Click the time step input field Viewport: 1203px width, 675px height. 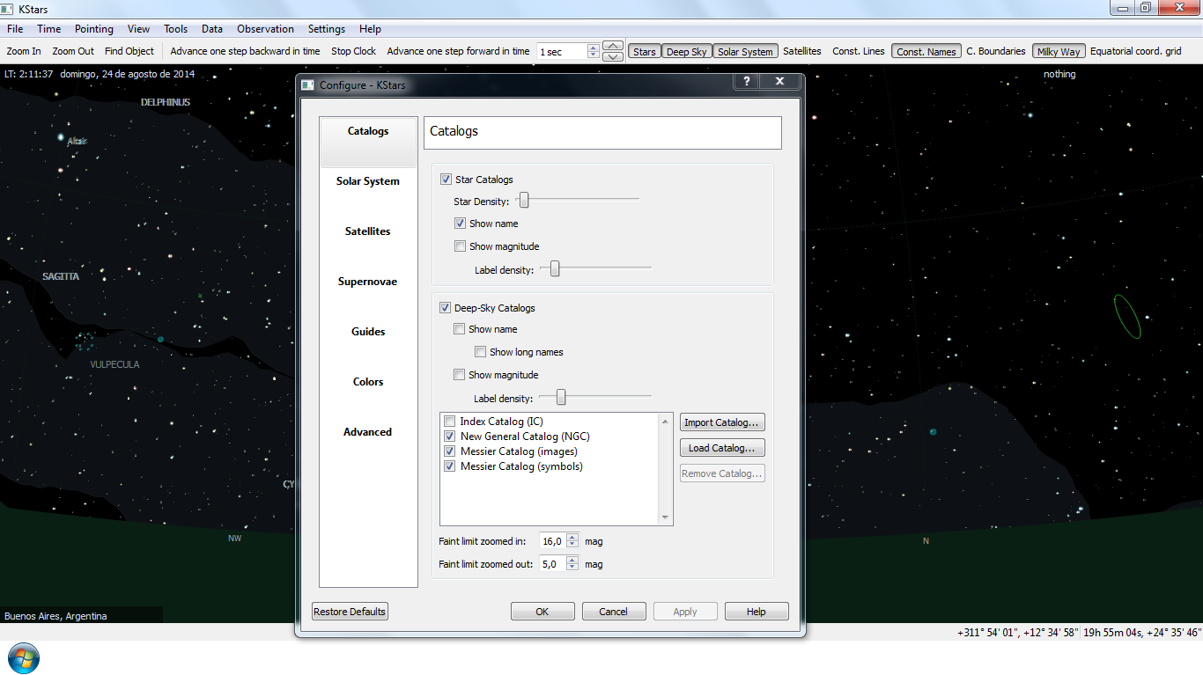click(561, 52)
